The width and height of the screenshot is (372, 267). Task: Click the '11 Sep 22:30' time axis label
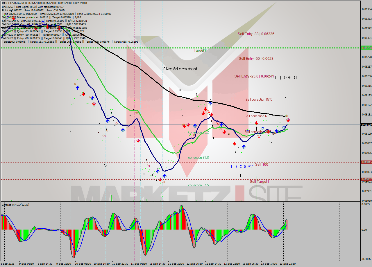pos(176,264)
